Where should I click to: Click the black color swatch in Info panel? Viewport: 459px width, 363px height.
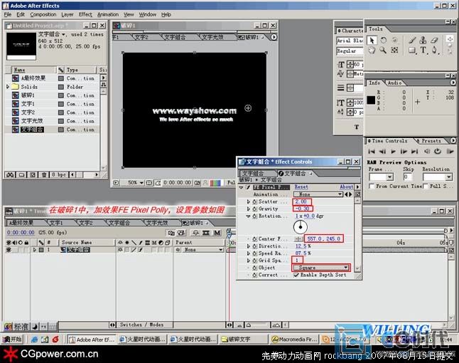pos(371,100)
